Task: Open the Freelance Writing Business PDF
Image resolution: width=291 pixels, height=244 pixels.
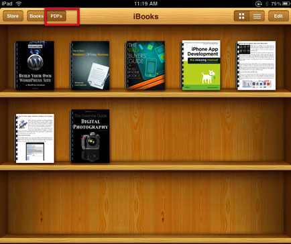Action: pyautogui.click(x=90, y=66)
